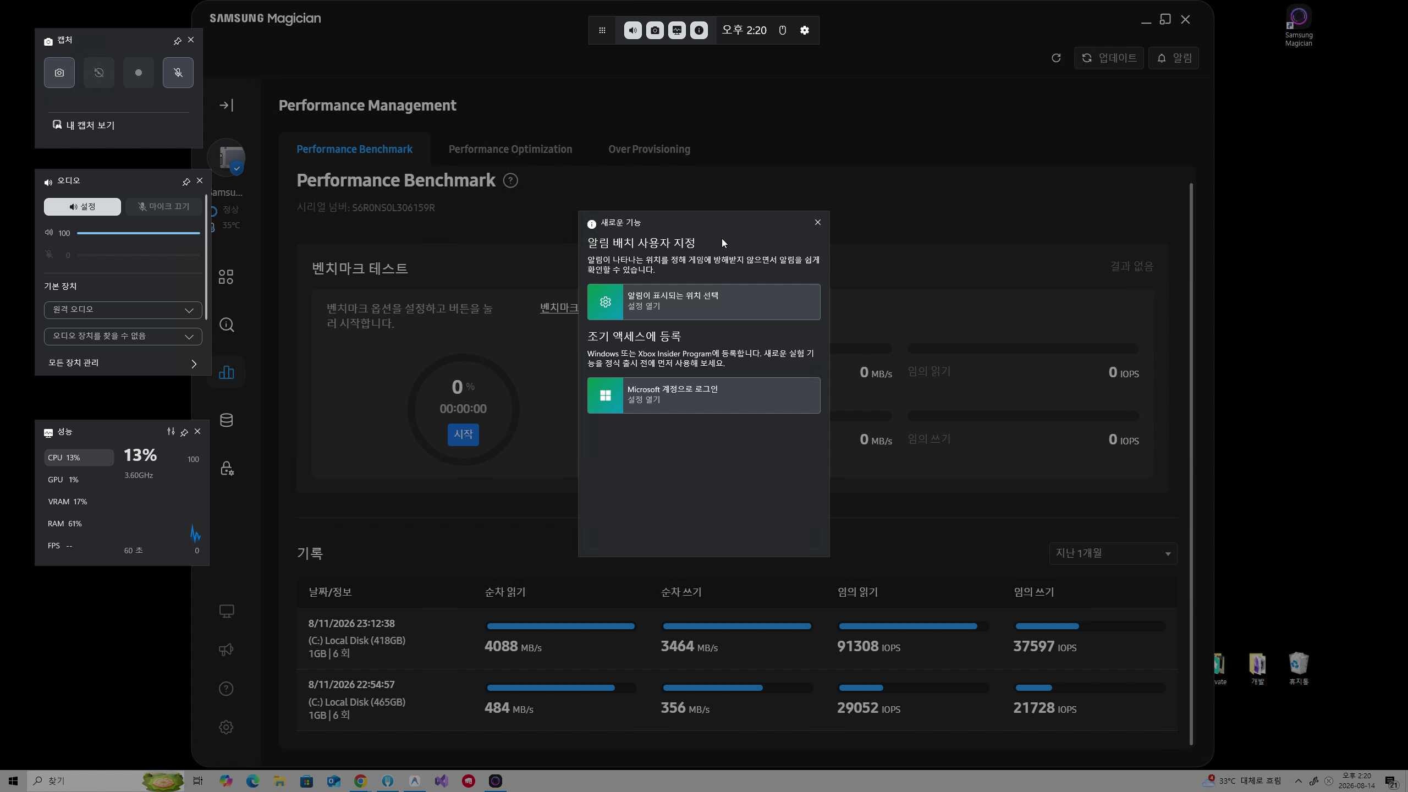
Task: Open Task View on the taskbar
Action: 198,781
